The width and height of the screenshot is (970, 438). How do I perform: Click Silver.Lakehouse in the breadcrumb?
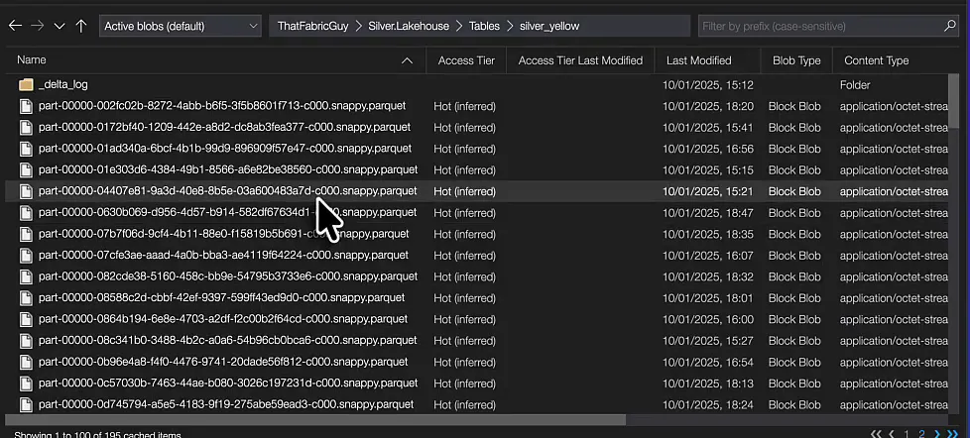(x=409, y=26)
